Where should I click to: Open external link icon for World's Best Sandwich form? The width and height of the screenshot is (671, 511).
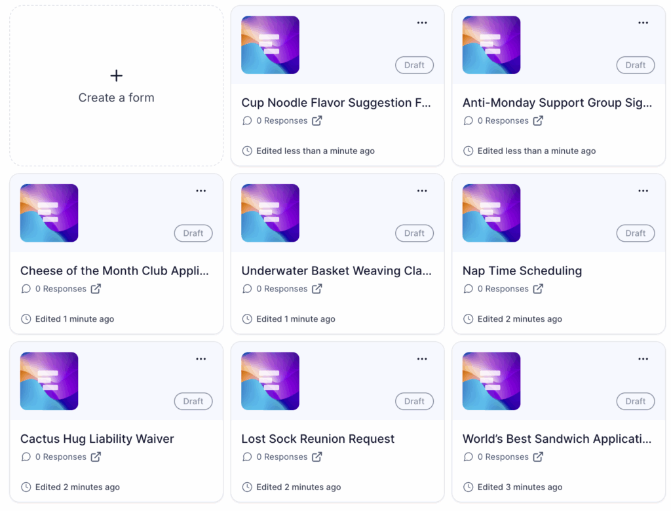point(539,457)
